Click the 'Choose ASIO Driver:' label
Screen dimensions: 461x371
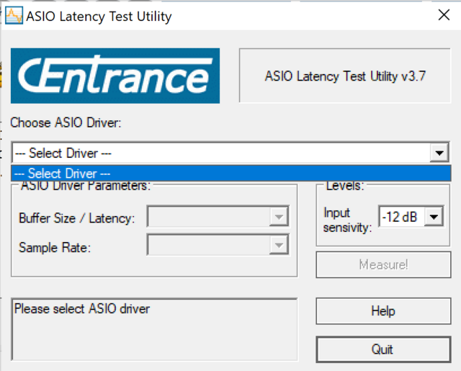coord(66,122)
